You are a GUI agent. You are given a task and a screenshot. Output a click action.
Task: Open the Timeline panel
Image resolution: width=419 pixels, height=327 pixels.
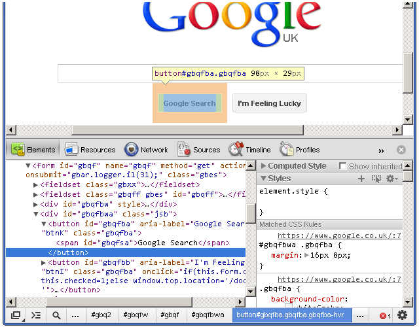point(249,150)
